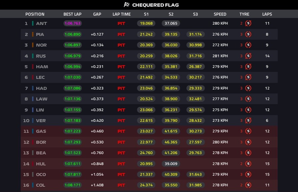
Task: Select the soft tyre icon for HAM
Action: tap(248, 67)
